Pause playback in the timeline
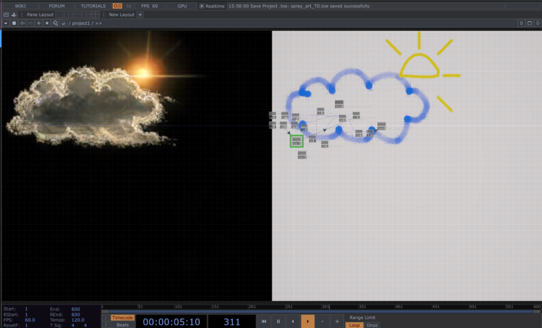 pos(278,322)
